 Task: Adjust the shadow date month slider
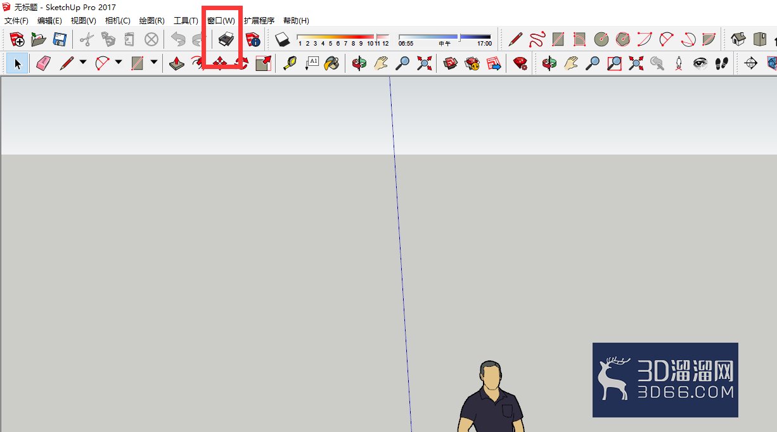(343, 37)
